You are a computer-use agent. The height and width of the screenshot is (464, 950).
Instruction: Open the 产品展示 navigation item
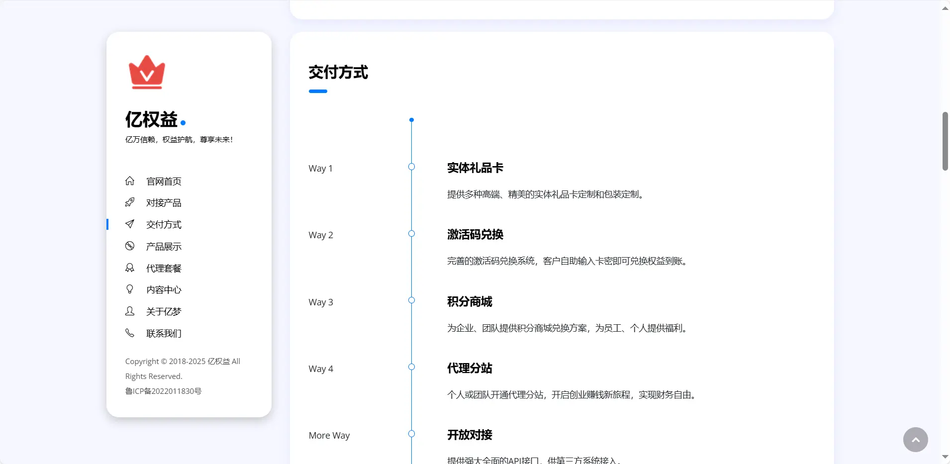tap(163, 246)
